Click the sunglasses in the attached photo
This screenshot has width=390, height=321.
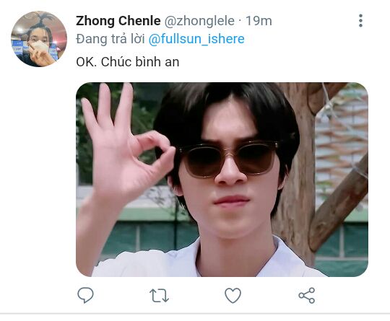(x=227, y=159)
